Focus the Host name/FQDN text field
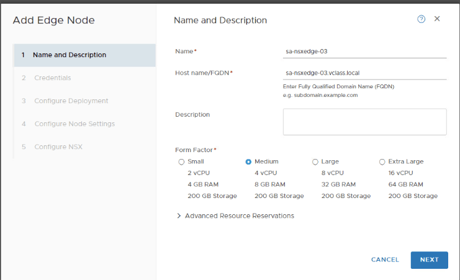 click(x=364, y=73)
